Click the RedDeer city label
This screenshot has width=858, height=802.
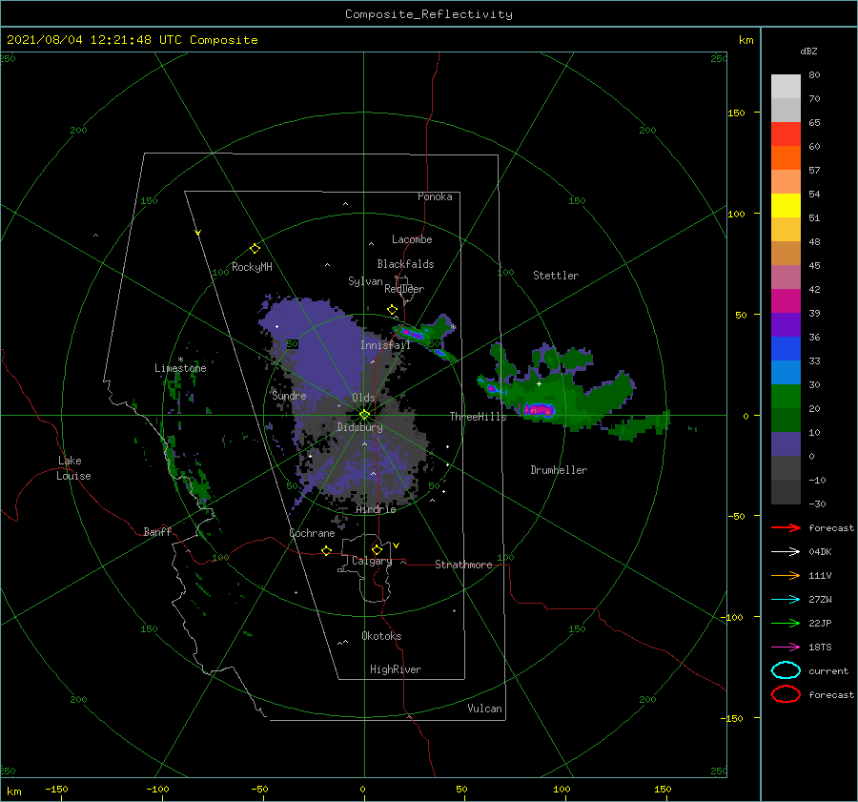(x=404, y=289)
